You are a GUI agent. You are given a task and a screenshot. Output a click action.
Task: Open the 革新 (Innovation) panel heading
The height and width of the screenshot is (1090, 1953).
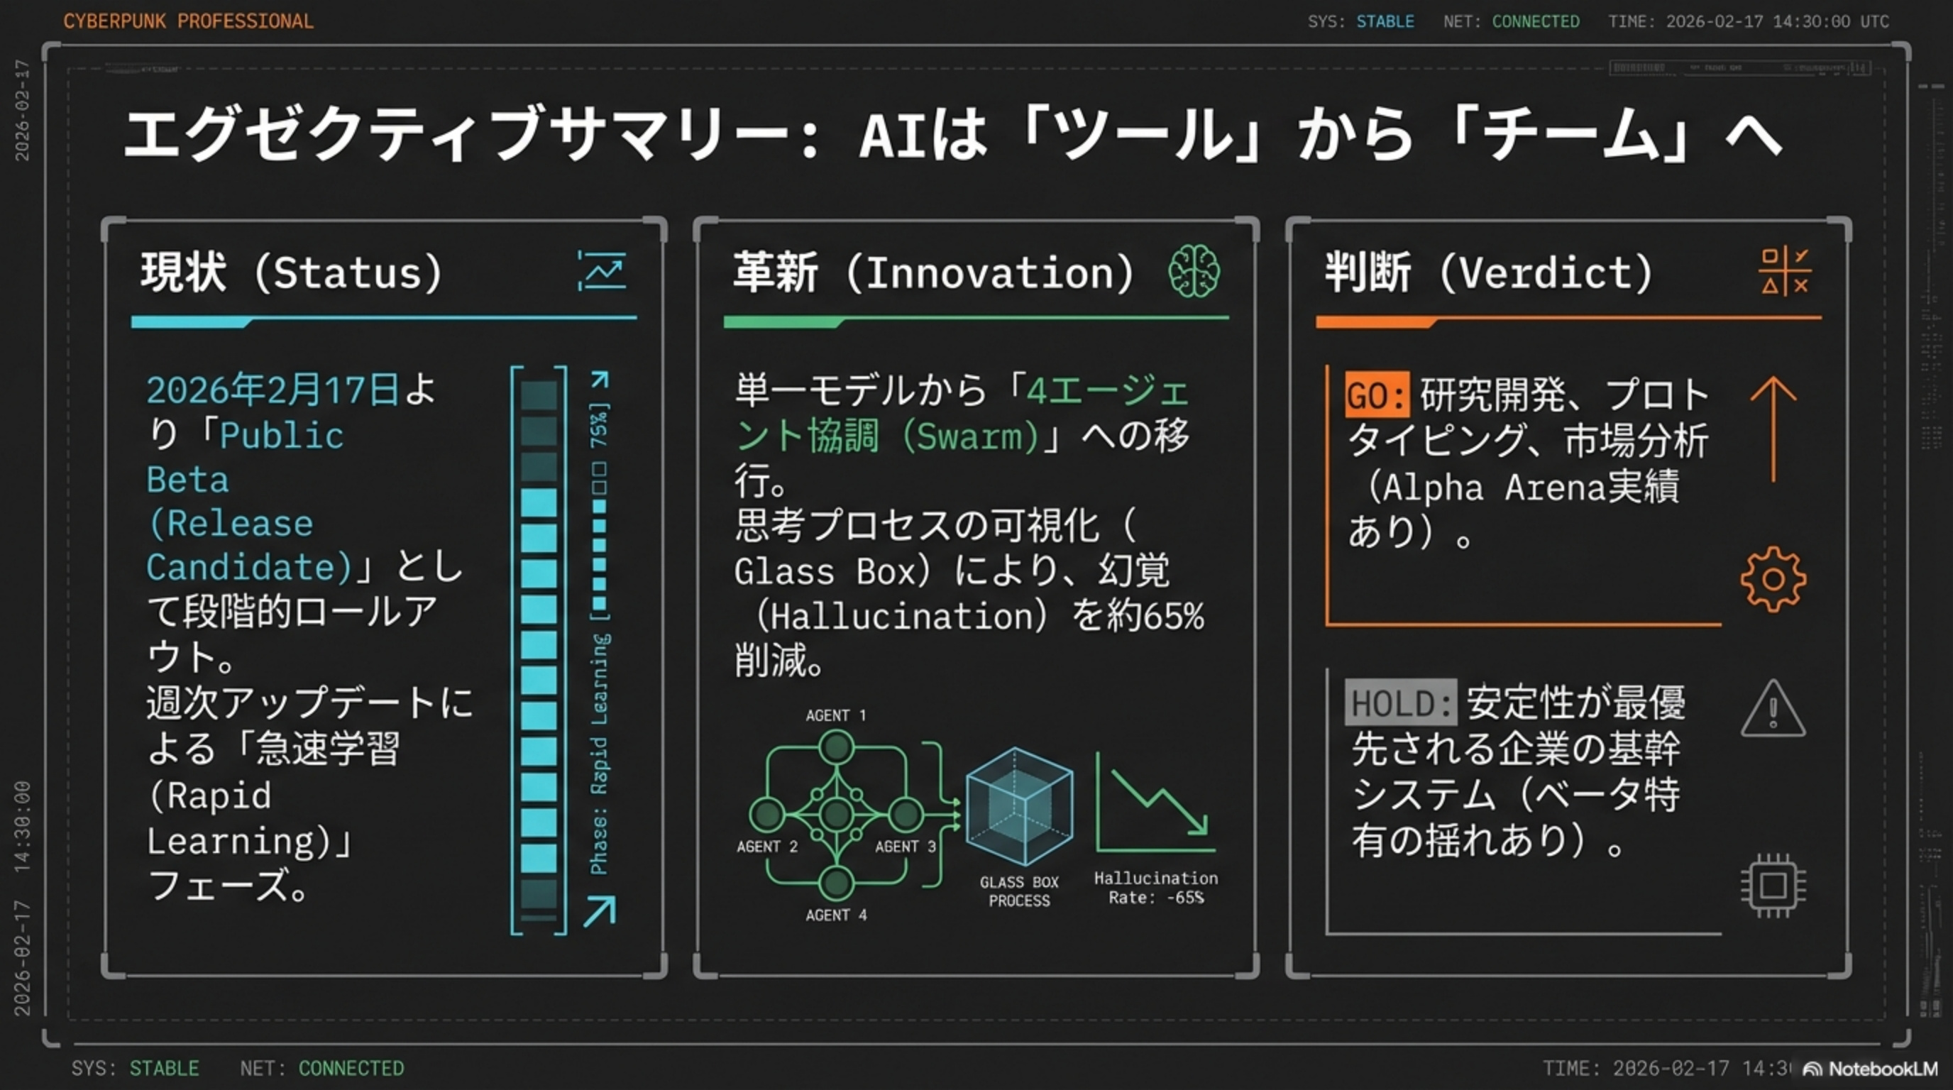coord(933,273)
